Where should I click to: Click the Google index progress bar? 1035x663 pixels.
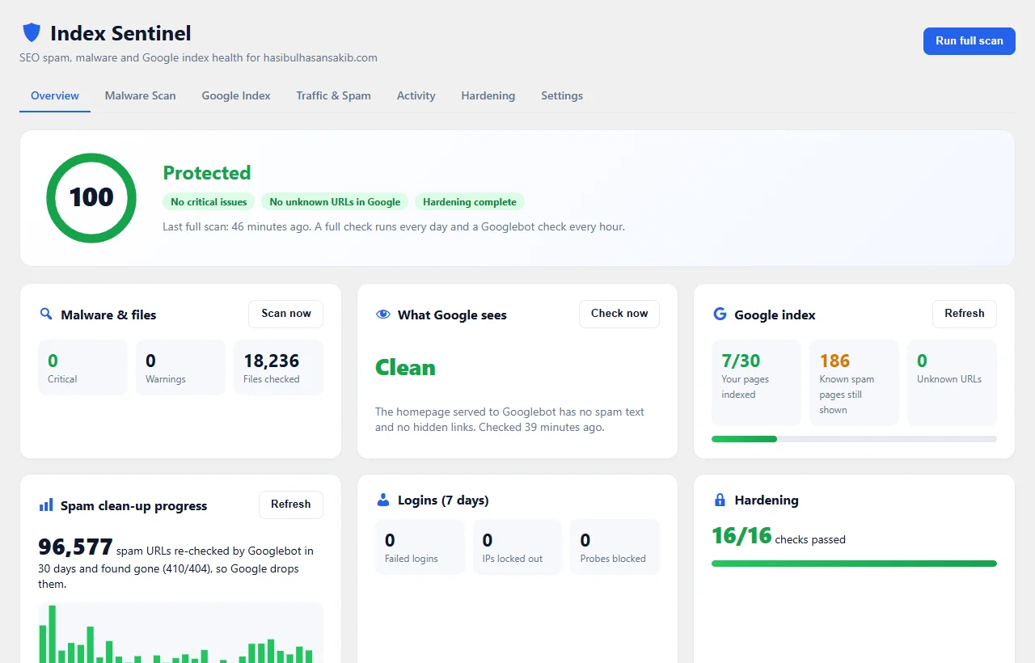854,439
